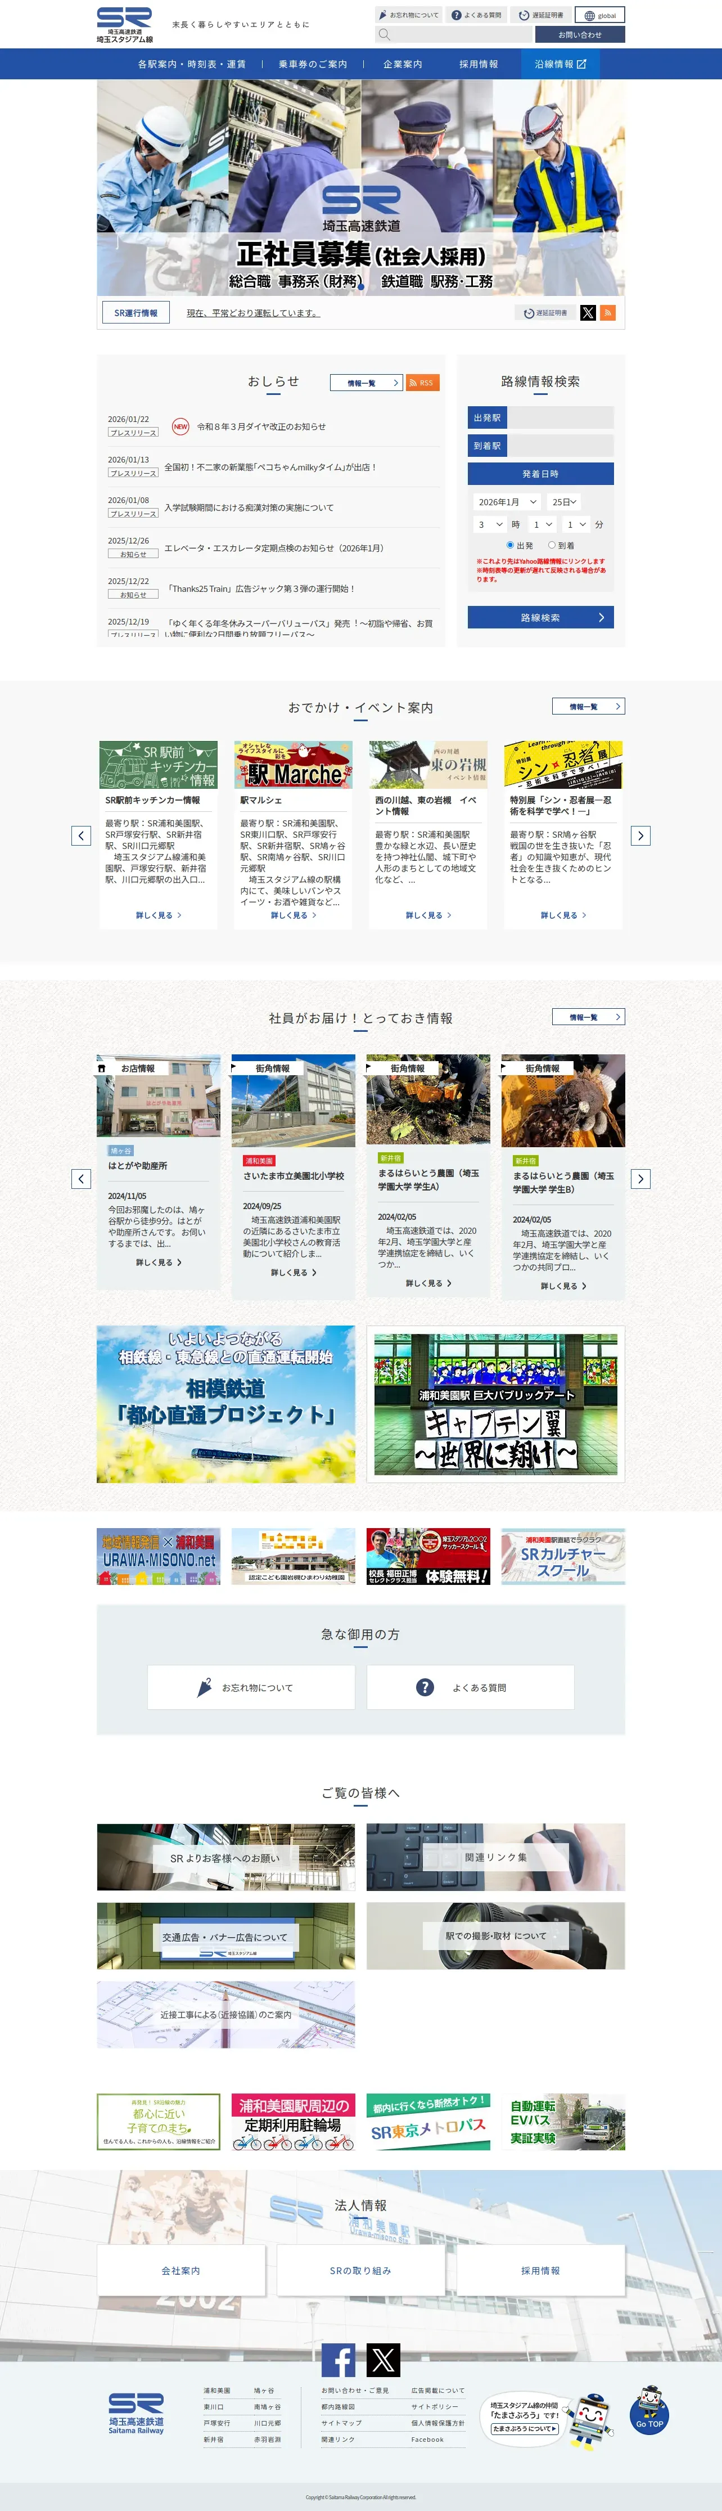Viewport: 722px width, 2511px height.
Task: Click お忘れ物について in urgent section
Action: pos(250,1687)
